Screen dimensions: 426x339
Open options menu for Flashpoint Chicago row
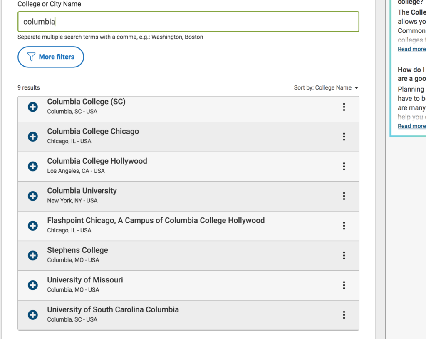click(344, 226)
